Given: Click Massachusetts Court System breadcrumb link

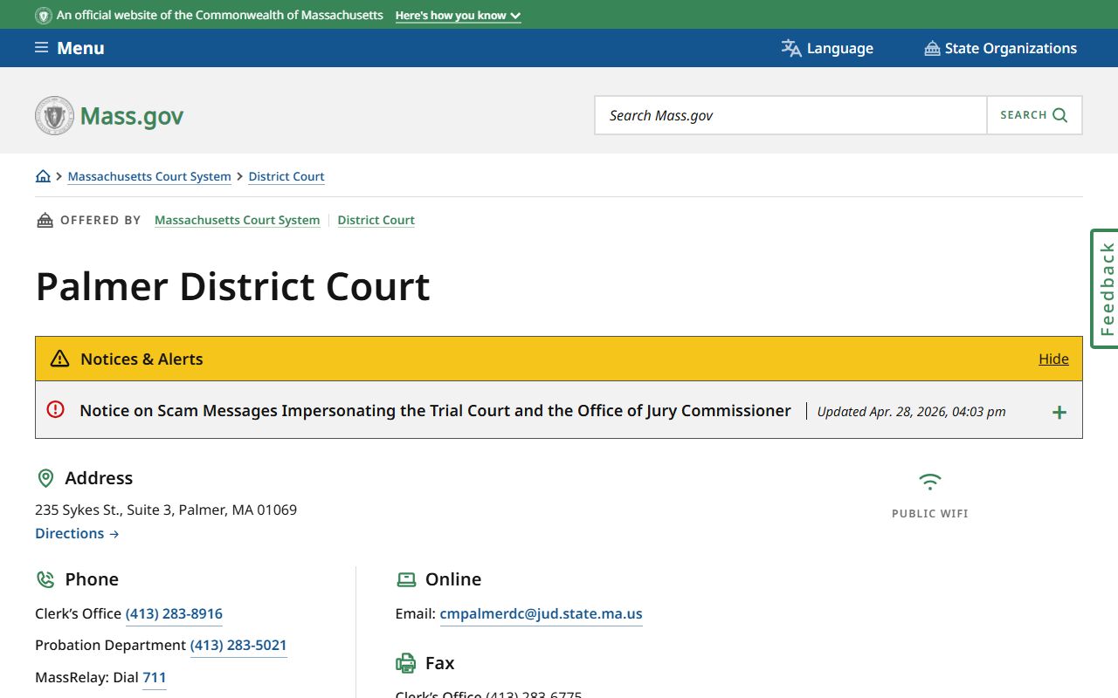Looking at the screenshot, I should click(x=149, y=176).
